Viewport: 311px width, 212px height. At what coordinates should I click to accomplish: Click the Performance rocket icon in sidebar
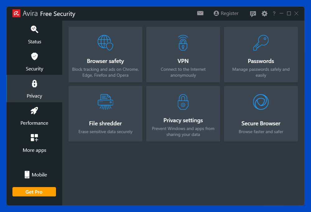[34, 111]
